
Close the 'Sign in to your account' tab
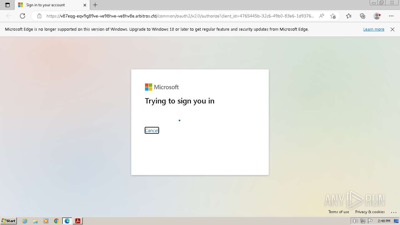pos(85,5)
